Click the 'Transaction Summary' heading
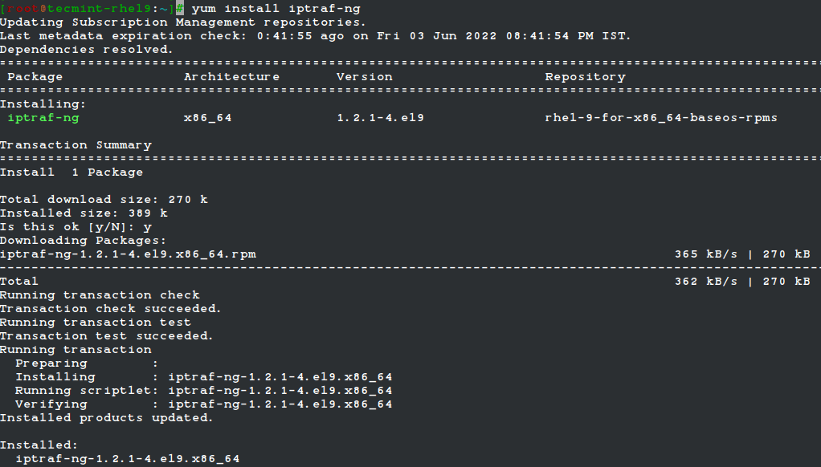 click(x=76, y=145)
